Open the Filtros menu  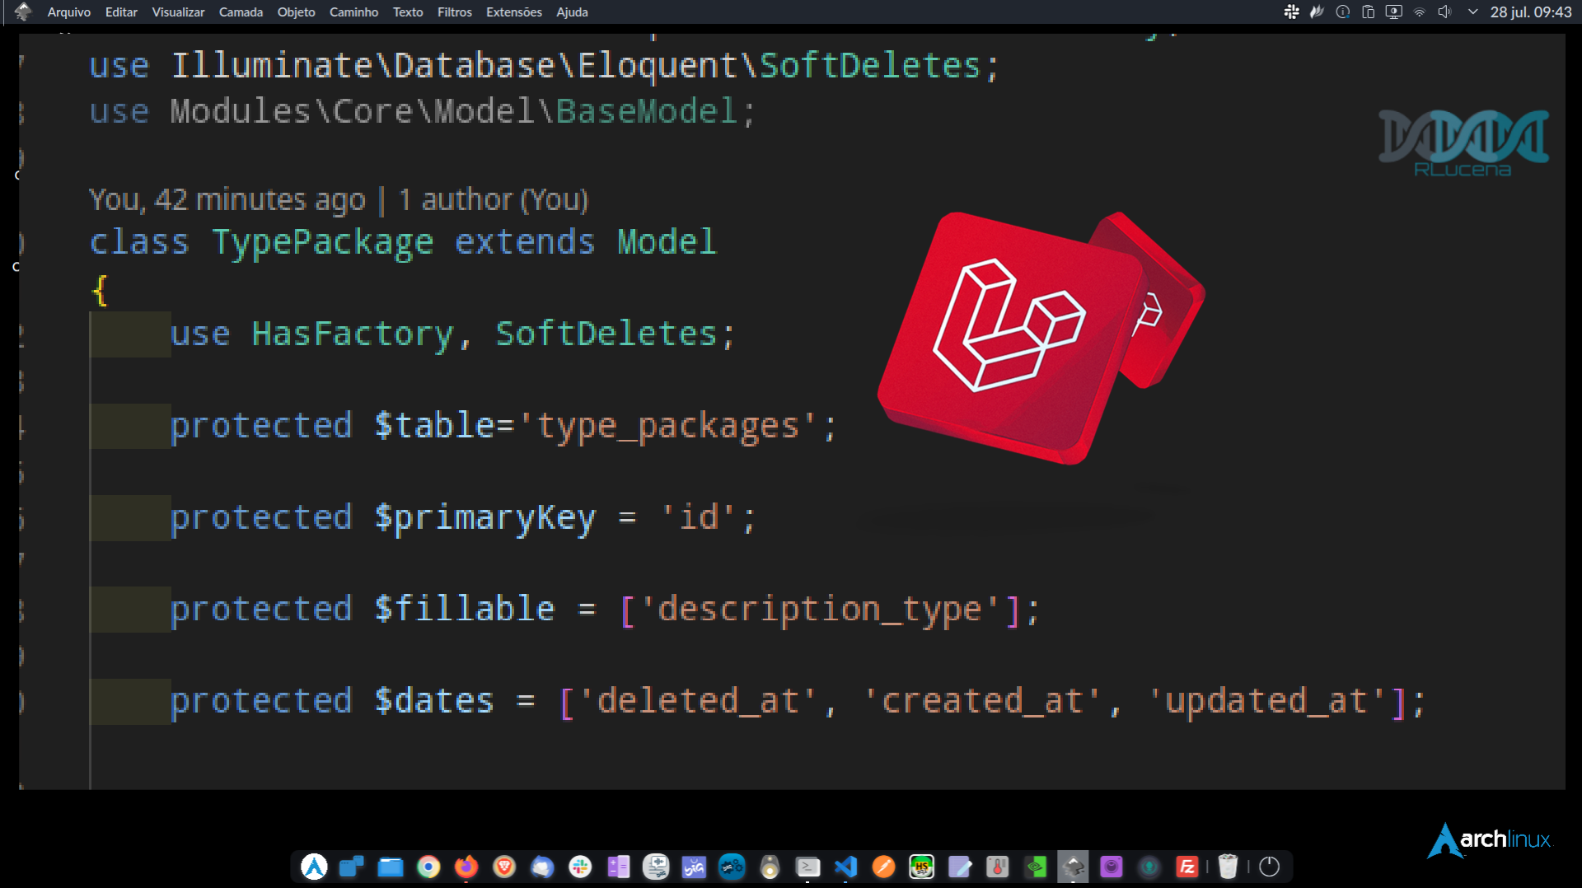tap(455, 12)
